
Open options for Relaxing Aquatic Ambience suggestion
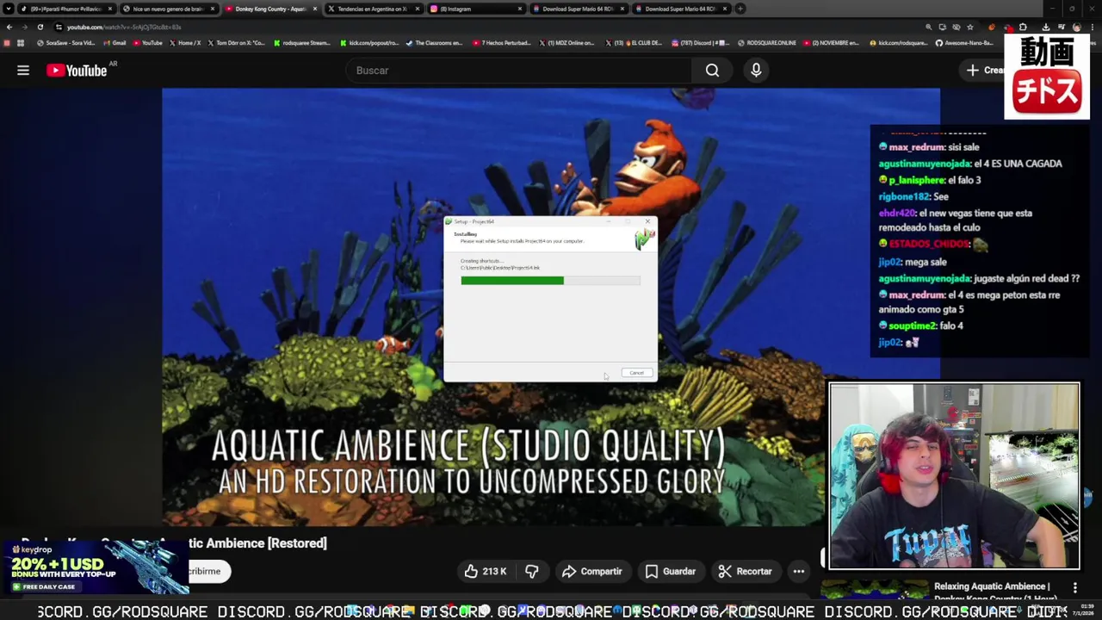point(1074,588)
